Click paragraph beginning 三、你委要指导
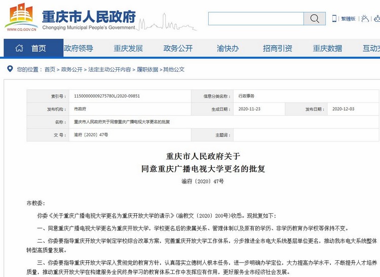Screen dimensions: 380x277 coord(202,267)
